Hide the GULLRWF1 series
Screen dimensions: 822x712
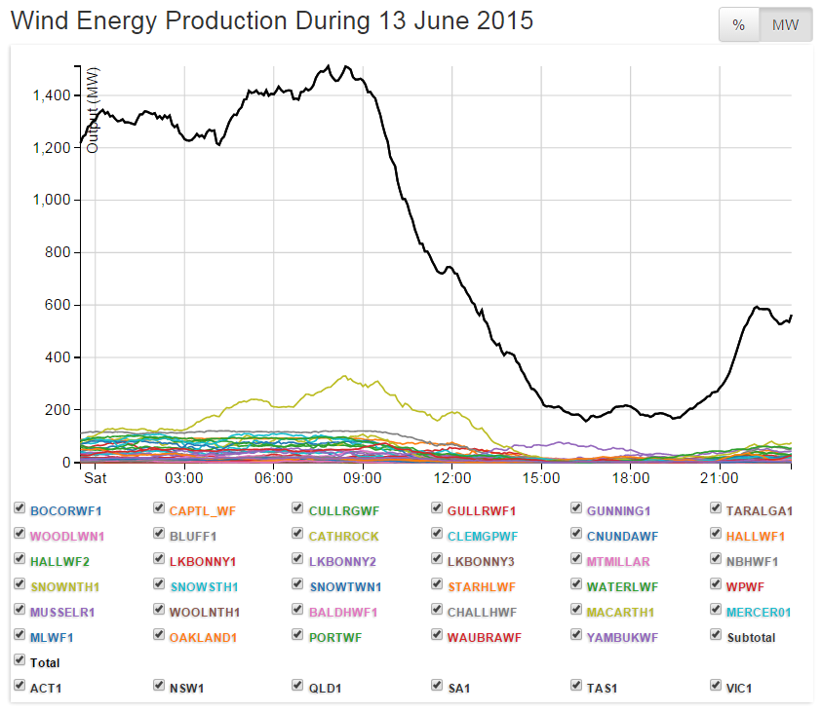(x=438, y=509)
